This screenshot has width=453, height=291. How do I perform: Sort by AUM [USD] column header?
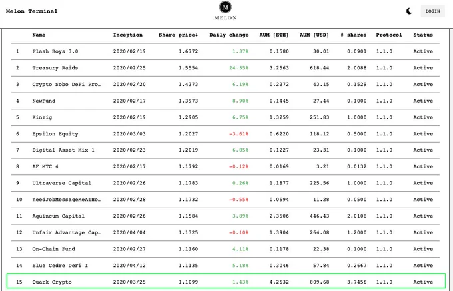click(x=314, y=35)
